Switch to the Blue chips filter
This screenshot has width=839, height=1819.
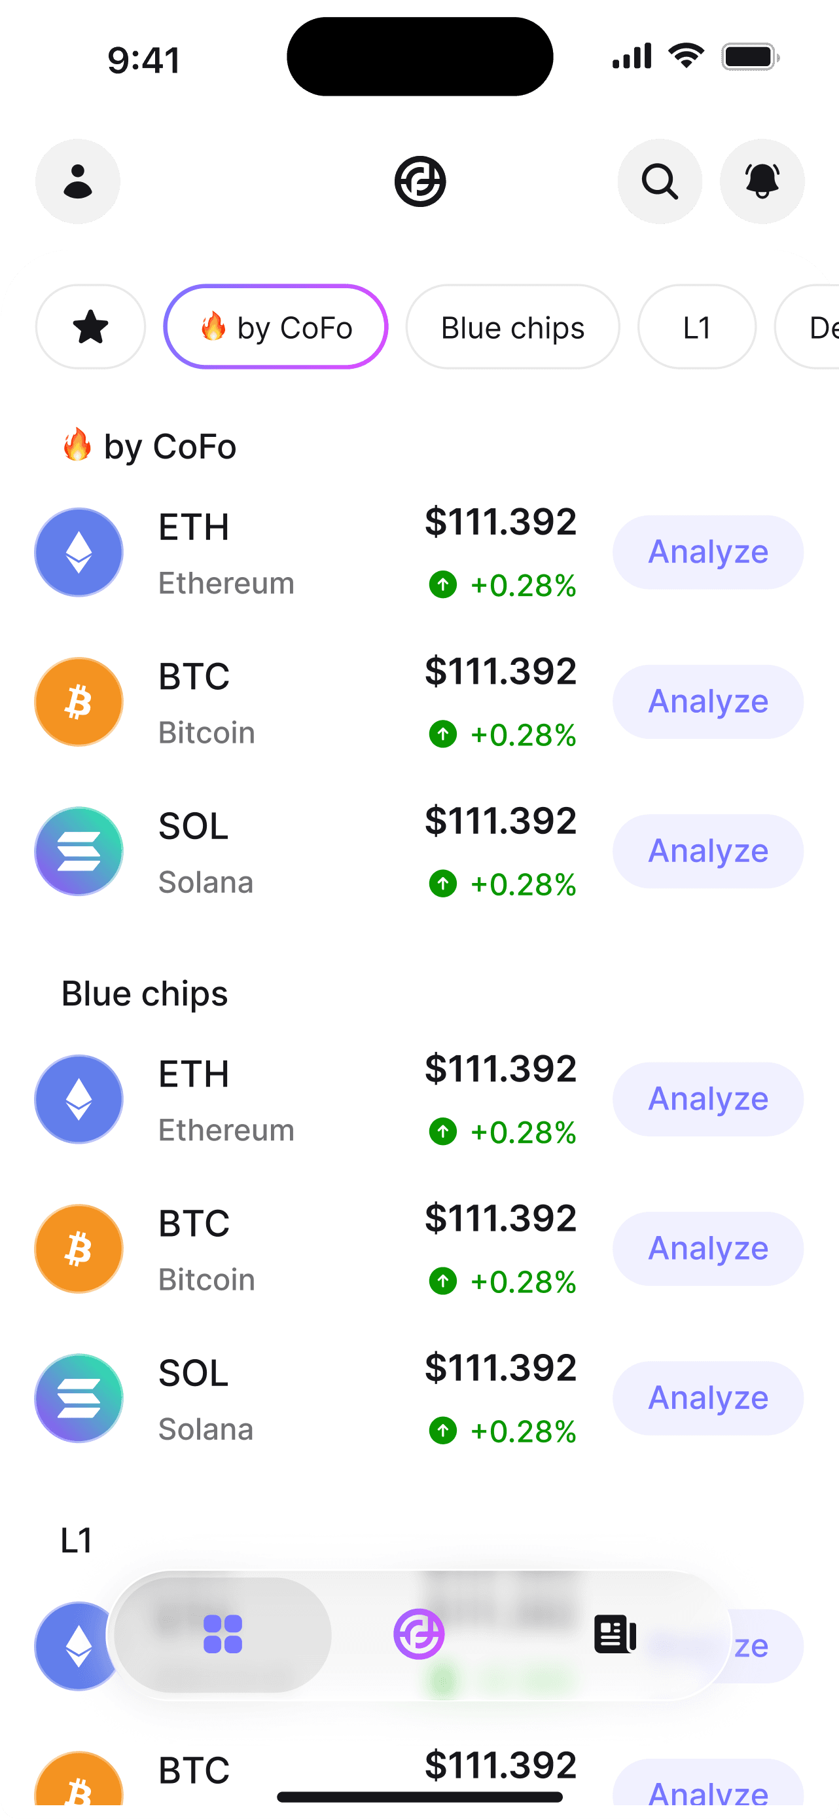click(512, 327)
